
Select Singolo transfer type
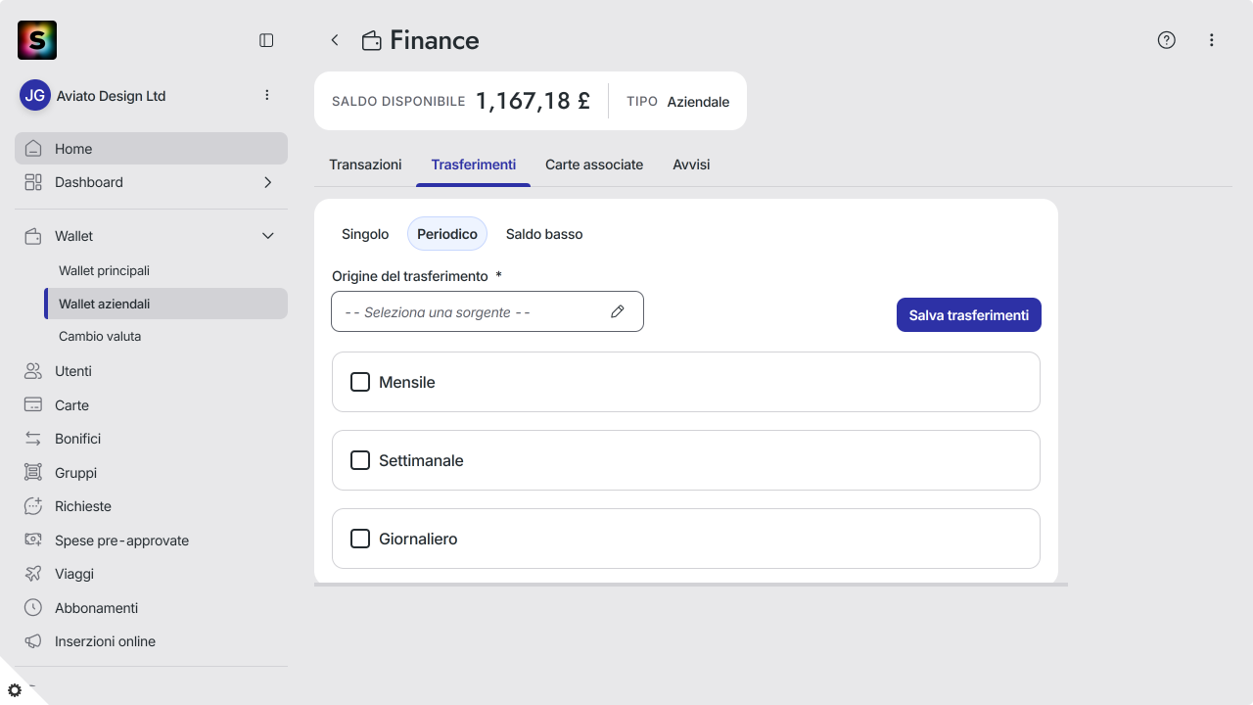coord(365,234)
